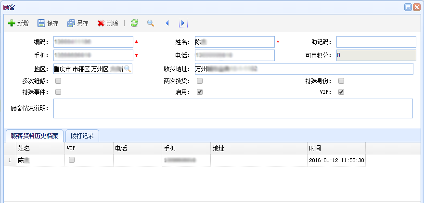The width and height of the screenshot is (424, 203).
Task: Uncheck the VIP checkbox in form
Action: [x=341, y=92]
